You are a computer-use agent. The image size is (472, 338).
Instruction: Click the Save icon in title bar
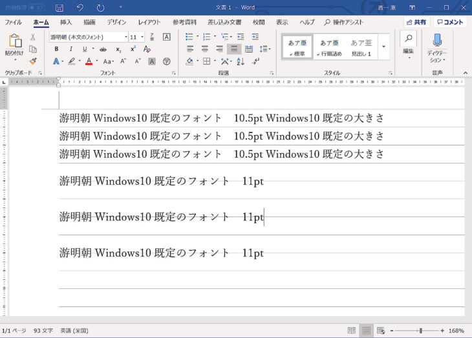[x=59, y=8]
